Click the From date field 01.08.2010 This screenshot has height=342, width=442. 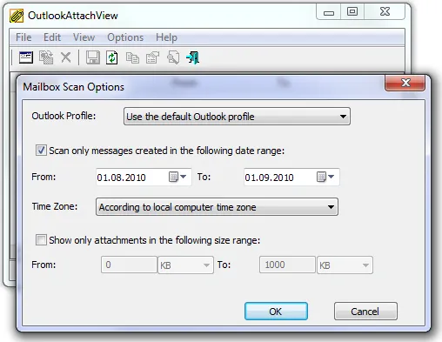pyautogui.click(x=121, y=178)
